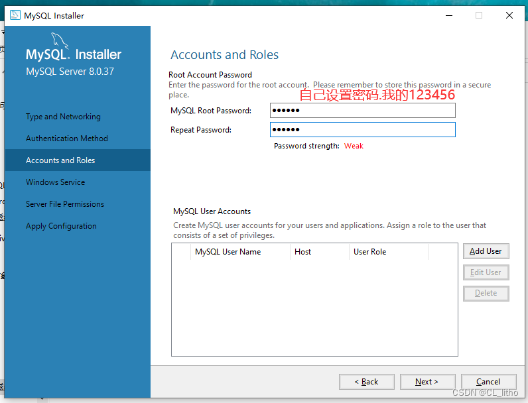The width and height of the screenshot is (528, 403).
Task: Proceed with the Next button
Action: pyautogui.click(x=427, y=382)
